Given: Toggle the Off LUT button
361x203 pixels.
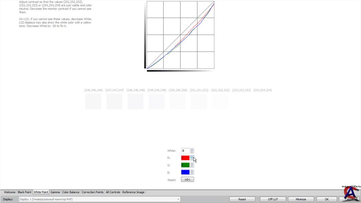Looking at the screenshot, I should pyautogui.click(x=273, y=199).
